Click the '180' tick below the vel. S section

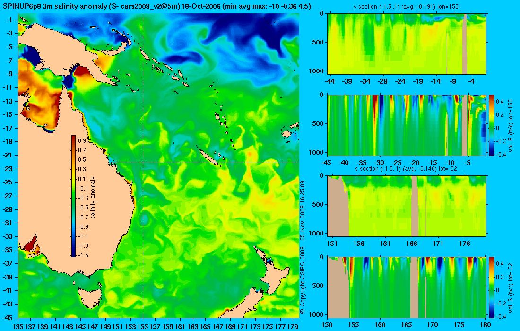coord(485,325)
